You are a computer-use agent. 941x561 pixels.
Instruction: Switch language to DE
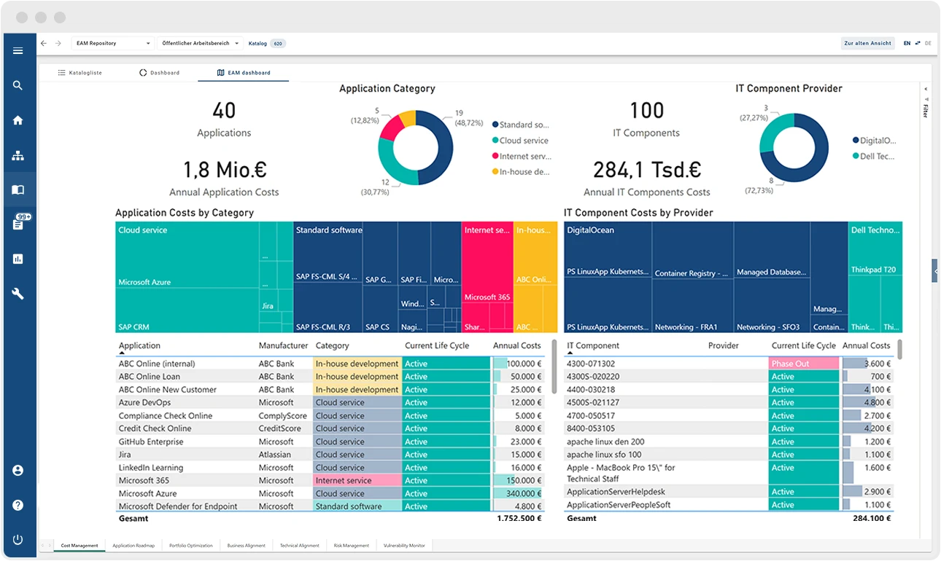pos(928,44)
